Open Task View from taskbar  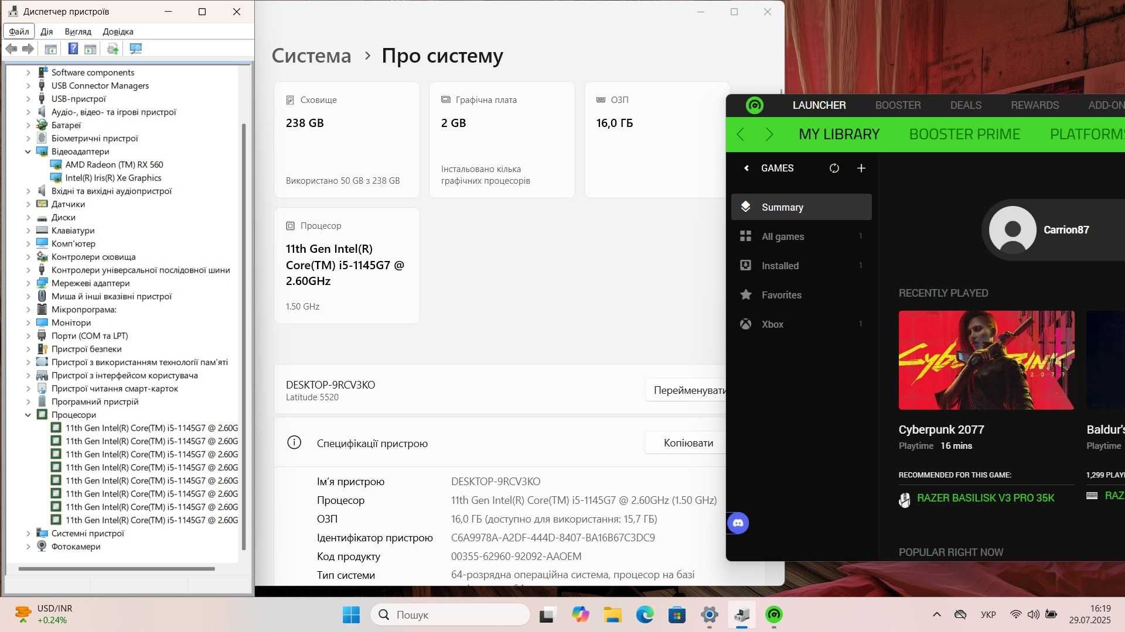(x=547, y=614)
